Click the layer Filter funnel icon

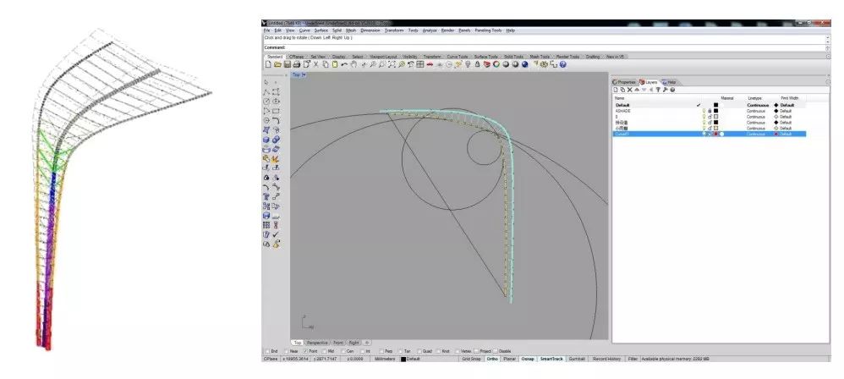pyautogui.click(x=658, y=90)
